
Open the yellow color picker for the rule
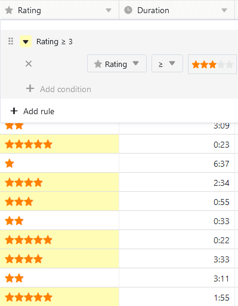pyautogui.click(x=26, y=41)
